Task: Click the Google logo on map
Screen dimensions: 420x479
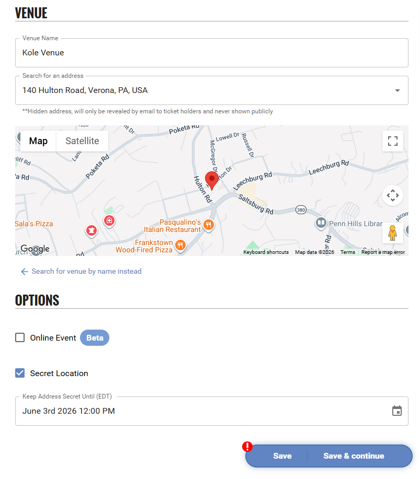Action: (x=35, y=249)
